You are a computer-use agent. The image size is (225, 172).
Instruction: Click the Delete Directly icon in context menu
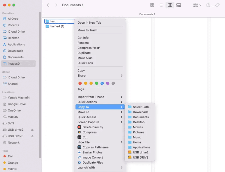click(x=79, y=127)
